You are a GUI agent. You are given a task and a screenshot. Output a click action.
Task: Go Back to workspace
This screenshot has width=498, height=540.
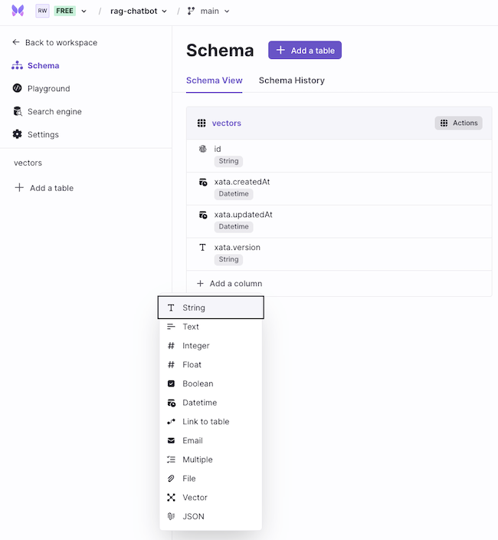55,43
